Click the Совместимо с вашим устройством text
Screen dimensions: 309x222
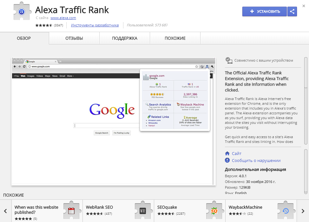(x=264, y=60)
